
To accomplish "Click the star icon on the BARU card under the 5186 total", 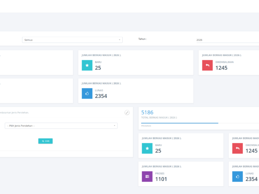I will pos(147,148).
